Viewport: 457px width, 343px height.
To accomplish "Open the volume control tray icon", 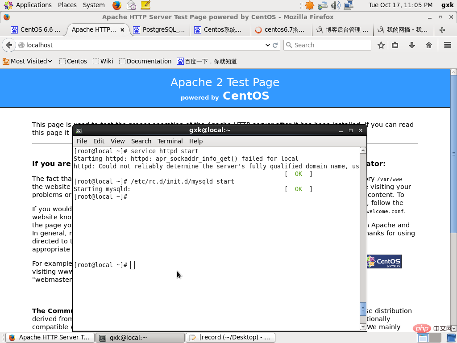I will (336, 5).
